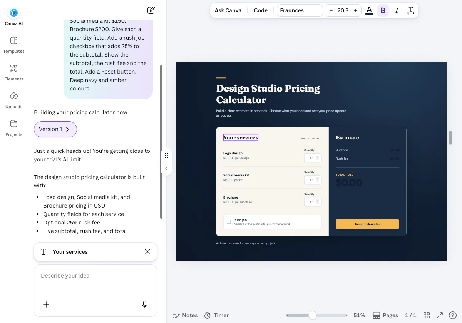462x323 pixels.
Task: Click the PRICED IN USD label
Action: click(311, 139)
